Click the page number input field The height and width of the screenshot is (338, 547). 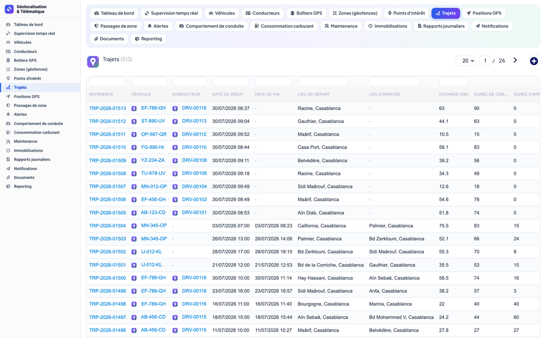pyautogui.click(x=485, y=61)
